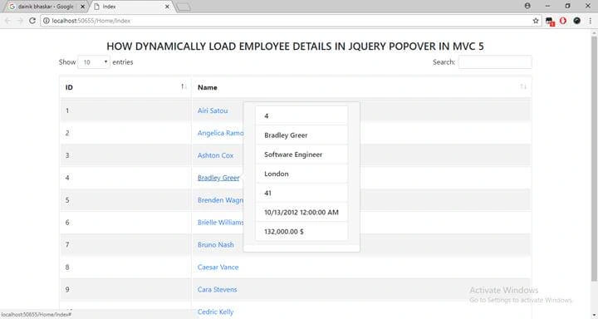This screenshot has height=319, width=598.
Task: Click the black round extension icon
Action: click(576, 21)
